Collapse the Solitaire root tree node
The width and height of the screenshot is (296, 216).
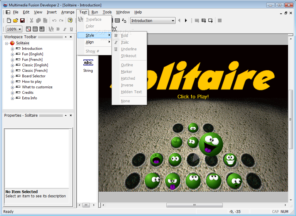pos(7,43)
